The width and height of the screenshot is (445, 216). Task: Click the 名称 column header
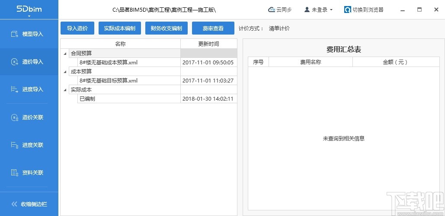click(x=121, y=44)
